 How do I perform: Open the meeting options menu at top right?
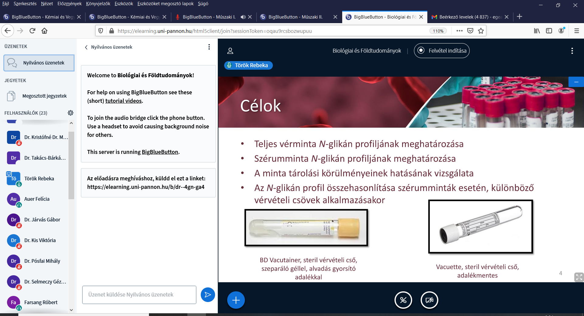pyautogui.click(x=572, y=51)
